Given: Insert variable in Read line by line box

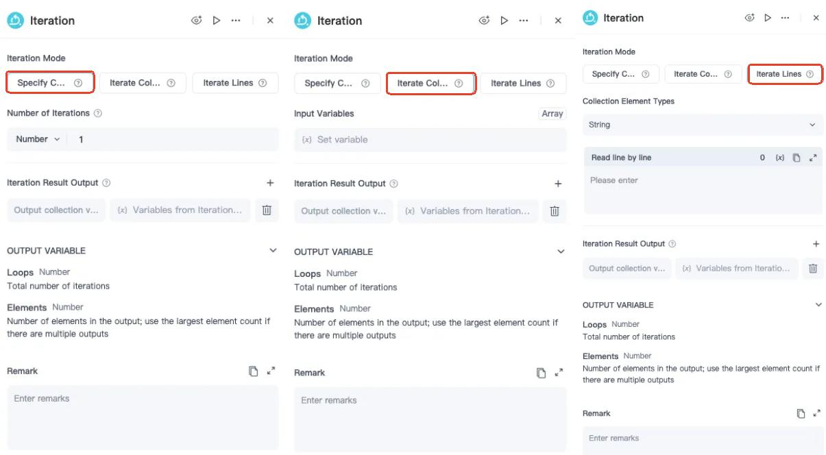Looking at the screenshot, I should point(780,158).
